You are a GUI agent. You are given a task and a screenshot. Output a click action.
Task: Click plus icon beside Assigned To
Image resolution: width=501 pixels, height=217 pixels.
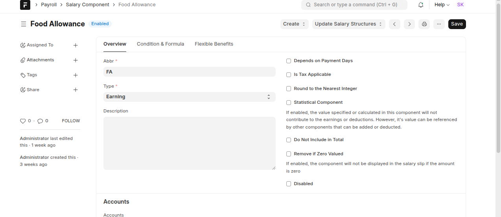(x=76, y=45)
